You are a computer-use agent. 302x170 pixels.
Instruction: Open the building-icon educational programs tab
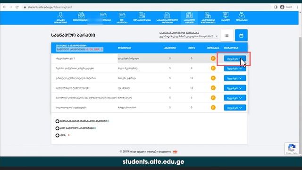click(x=167, y=17)
